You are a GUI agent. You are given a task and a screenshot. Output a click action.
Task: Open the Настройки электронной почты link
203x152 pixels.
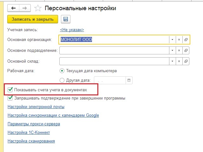36,107
